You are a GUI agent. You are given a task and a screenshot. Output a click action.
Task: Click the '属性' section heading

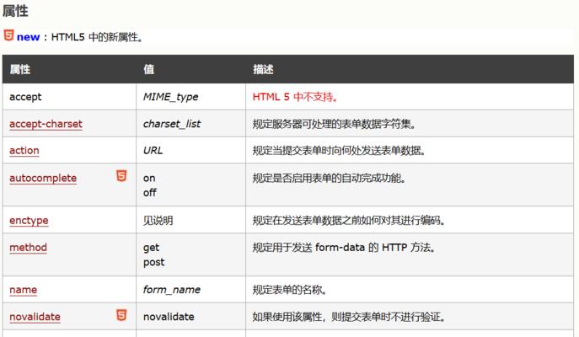click(x=15, y=11)
